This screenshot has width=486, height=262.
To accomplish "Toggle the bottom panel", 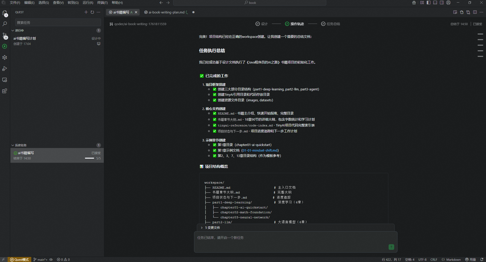I will [435, 3].
